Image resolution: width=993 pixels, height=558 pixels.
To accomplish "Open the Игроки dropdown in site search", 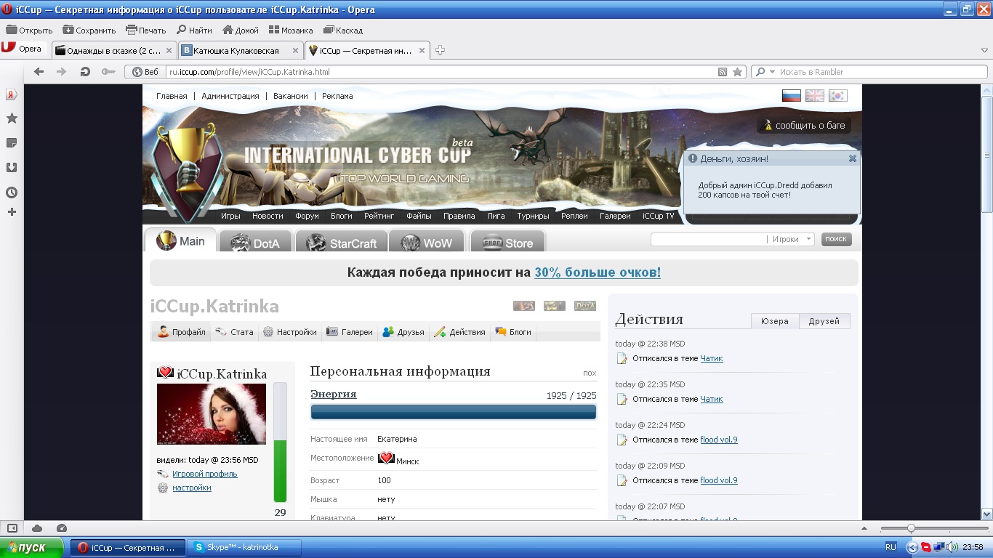I will (x=792, y=239).
